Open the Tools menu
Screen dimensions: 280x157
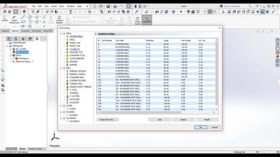[61, 6]
